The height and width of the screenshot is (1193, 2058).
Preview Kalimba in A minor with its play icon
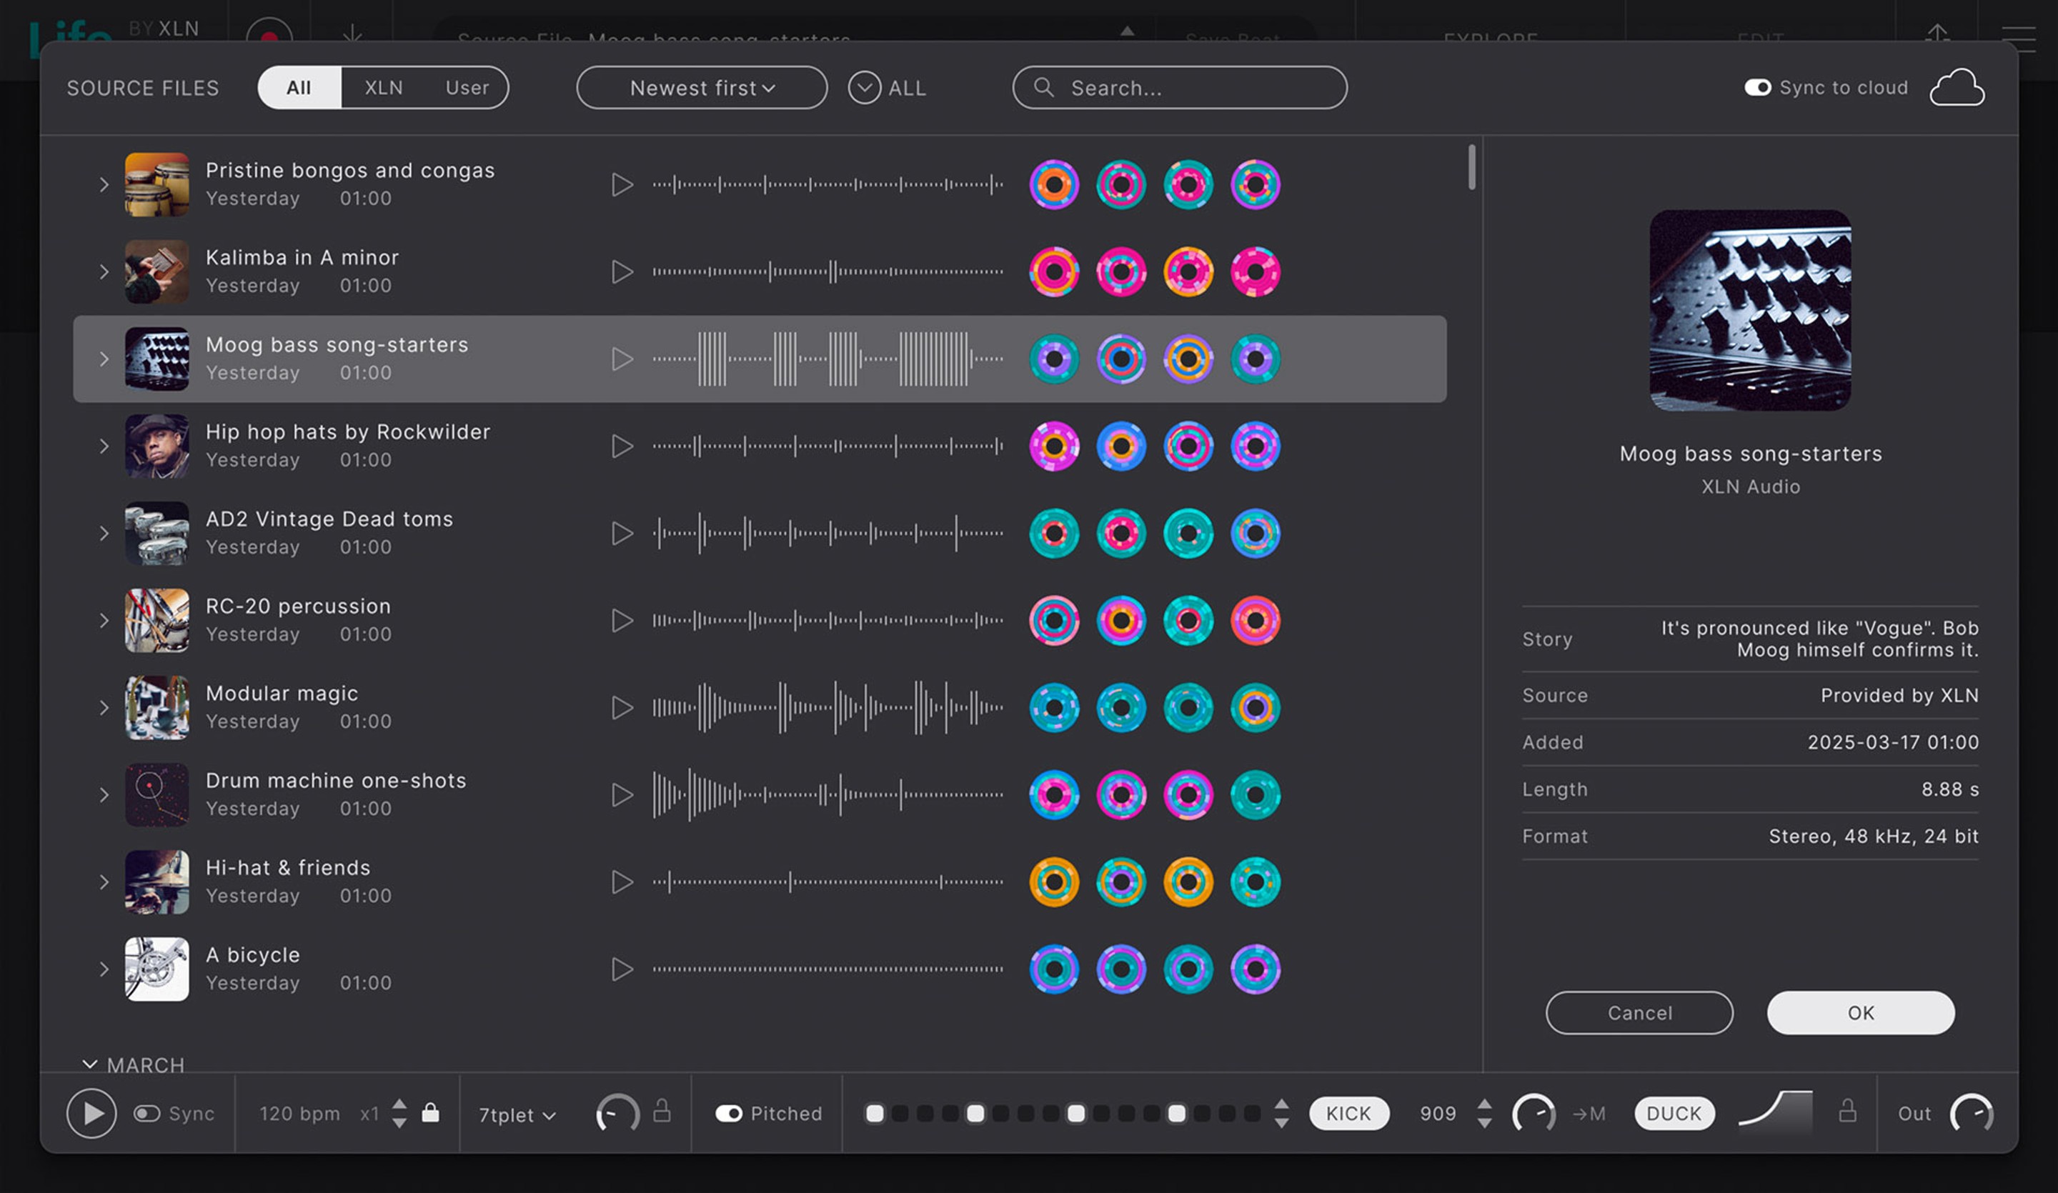(x=622, y=272)
